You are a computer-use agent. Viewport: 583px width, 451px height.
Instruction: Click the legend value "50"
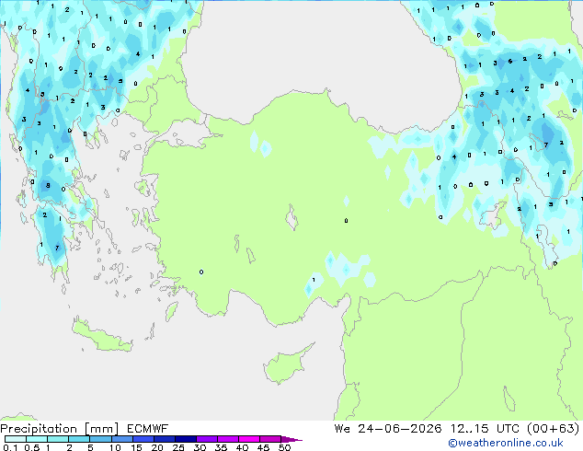coord(284,447)
